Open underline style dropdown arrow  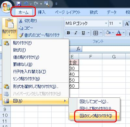tap(89, 33)
